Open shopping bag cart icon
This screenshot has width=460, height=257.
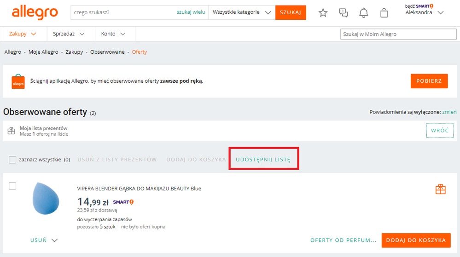coord(384,12)
